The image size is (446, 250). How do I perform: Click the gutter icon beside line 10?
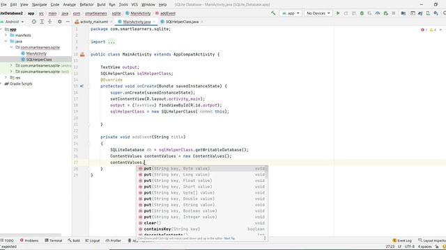(82, 54)
